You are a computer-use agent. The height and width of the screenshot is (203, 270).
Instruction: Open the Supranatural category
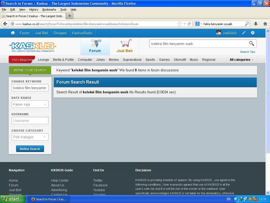132,60
